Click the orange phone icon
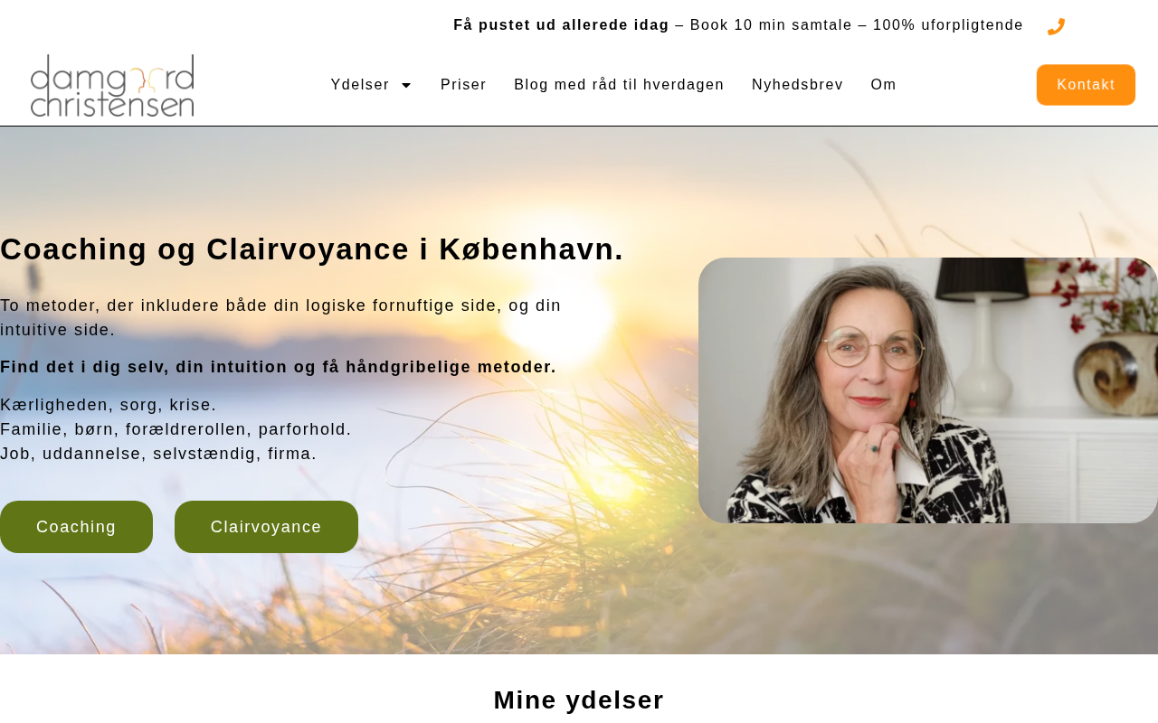 point(1056,27)
